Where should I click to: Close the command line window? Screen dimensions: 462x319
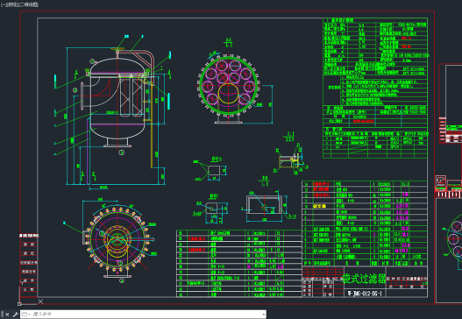pos(7,315)
